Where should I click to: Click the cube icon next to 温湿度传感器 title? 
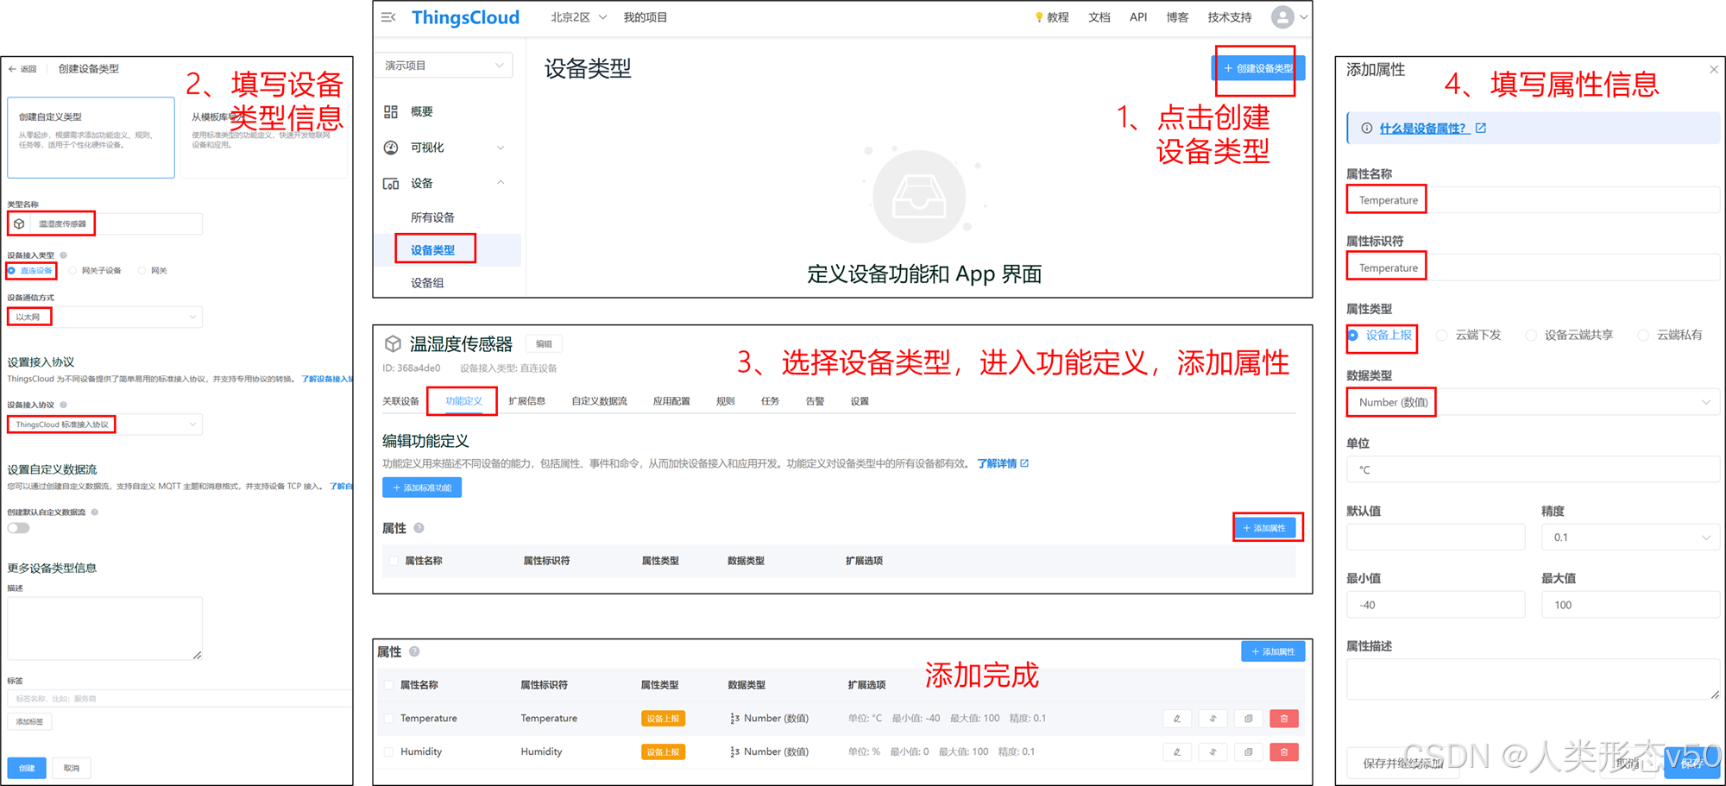click(393, 344)
